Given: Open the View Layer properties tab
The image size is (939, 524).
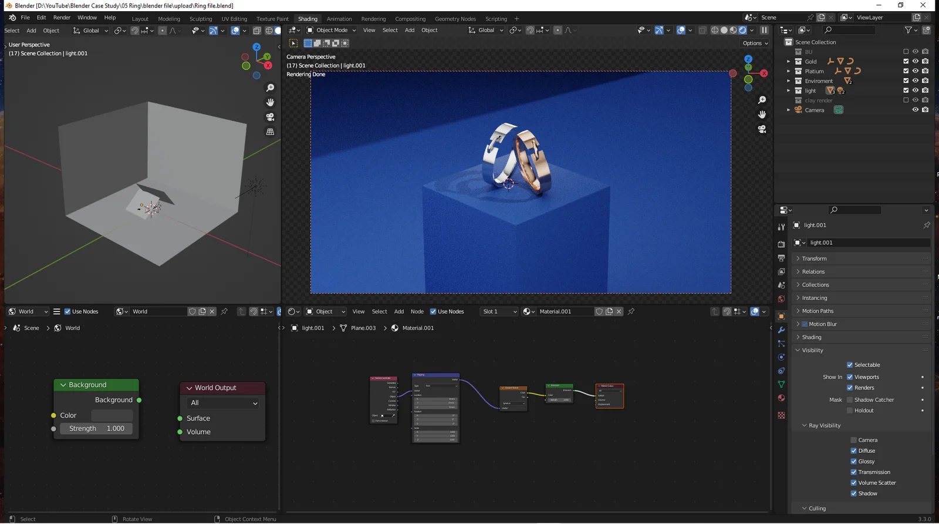Looking at the screenshot, I should click(x=781, y=271).
